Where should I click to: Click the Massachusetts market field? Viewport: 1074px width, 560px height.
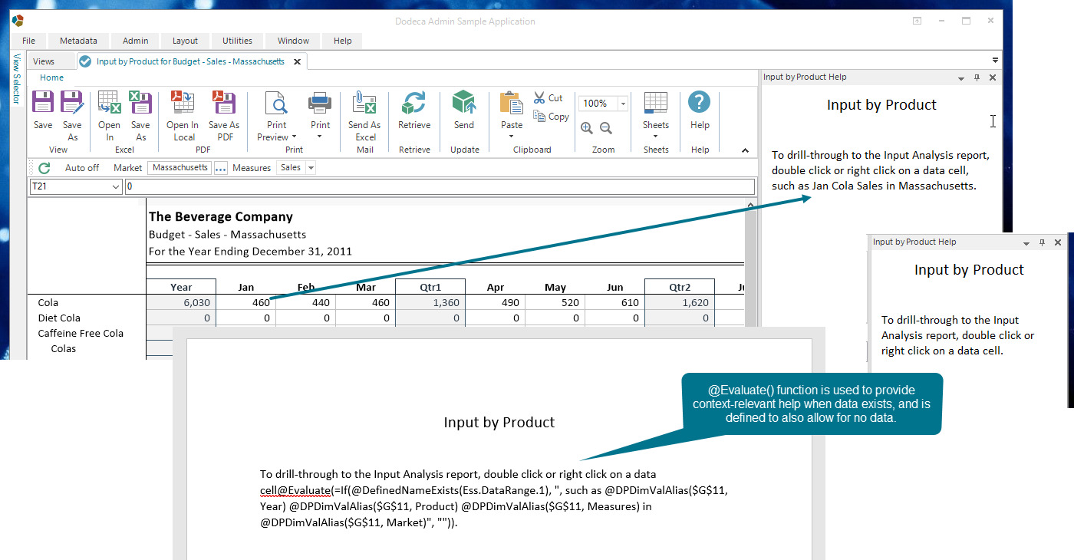(x=180, y=167)
